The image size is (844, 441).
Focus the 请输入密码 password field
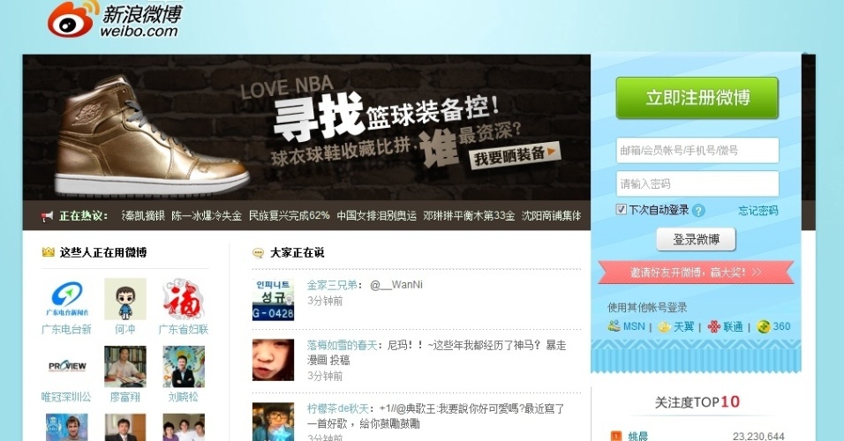(697, 184)
